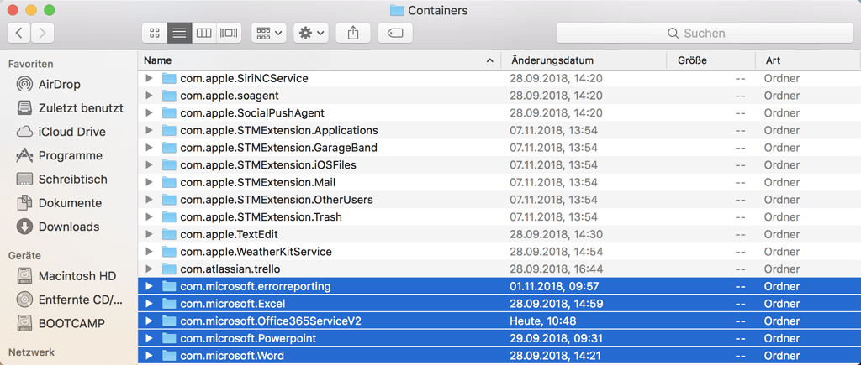
Task: Sort by the Größe column header
Action: (x=711, y=60)
